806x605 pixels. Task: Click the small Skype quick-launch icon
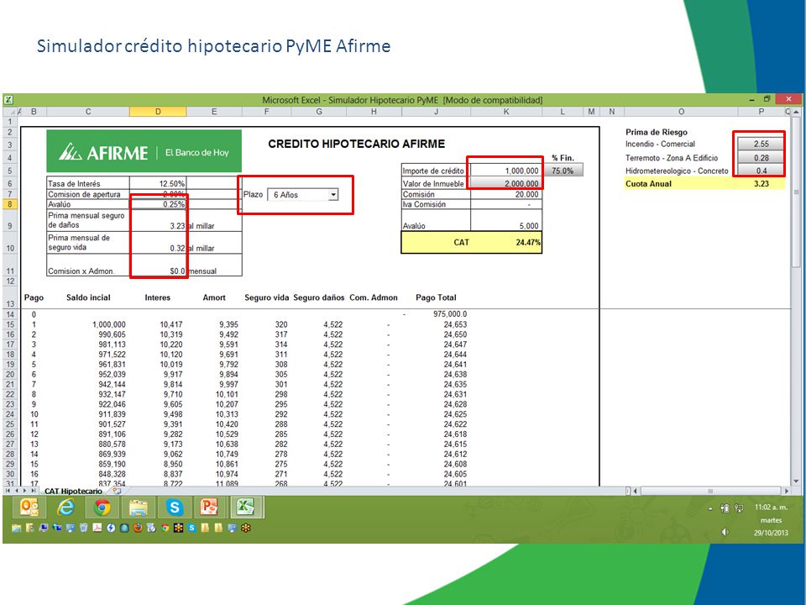click(191, 528)
